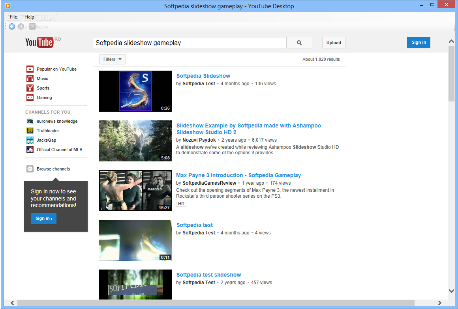
Task: Open the JacksGap channel
Action: (x=47, y=140)
